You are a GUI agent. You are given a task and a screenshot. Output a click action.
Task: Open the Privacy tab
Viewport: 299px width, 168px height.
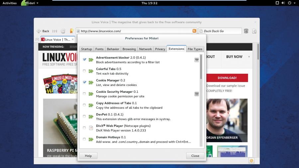pyautogui.click(x=160, y=49)
